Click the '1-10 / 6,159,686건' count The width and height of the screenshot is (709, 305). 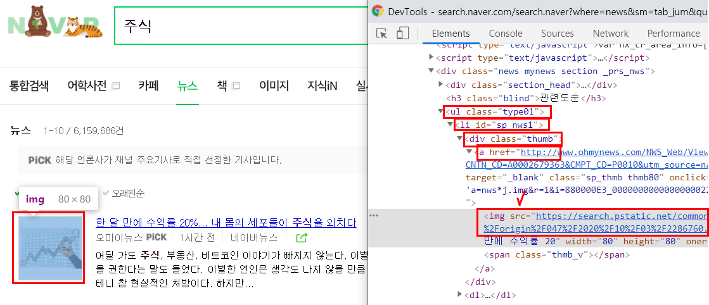[84, 131]
